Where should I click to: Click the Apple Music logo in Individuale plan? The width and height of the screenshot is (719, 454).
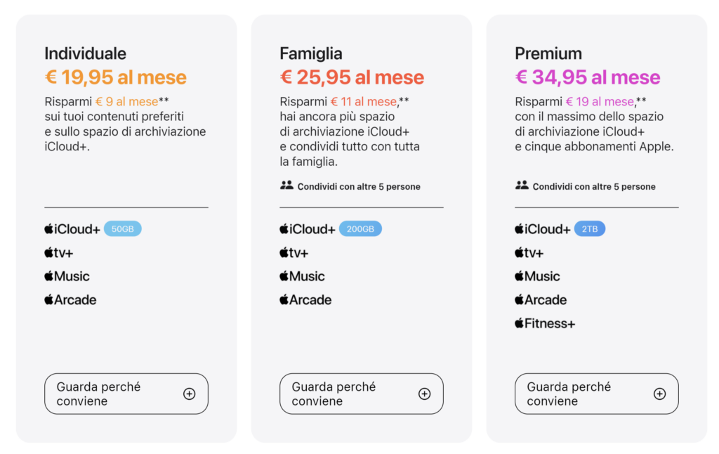(67, 276)
